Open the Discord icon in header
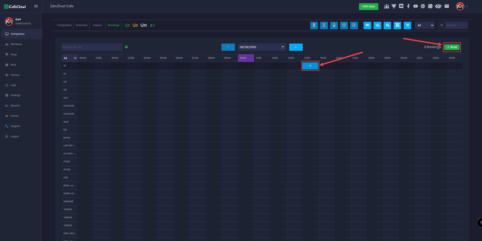 pyautogui.click(x=401, y=6)
